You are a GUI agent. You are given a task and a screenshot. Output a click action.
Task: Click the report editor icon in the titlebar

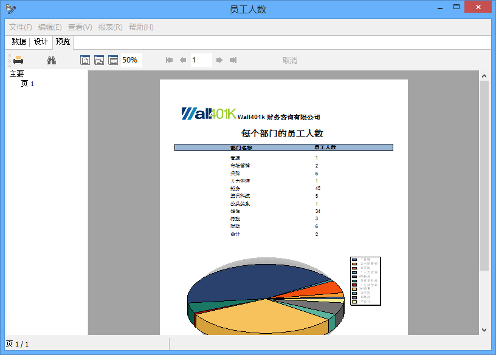(10, 8)
